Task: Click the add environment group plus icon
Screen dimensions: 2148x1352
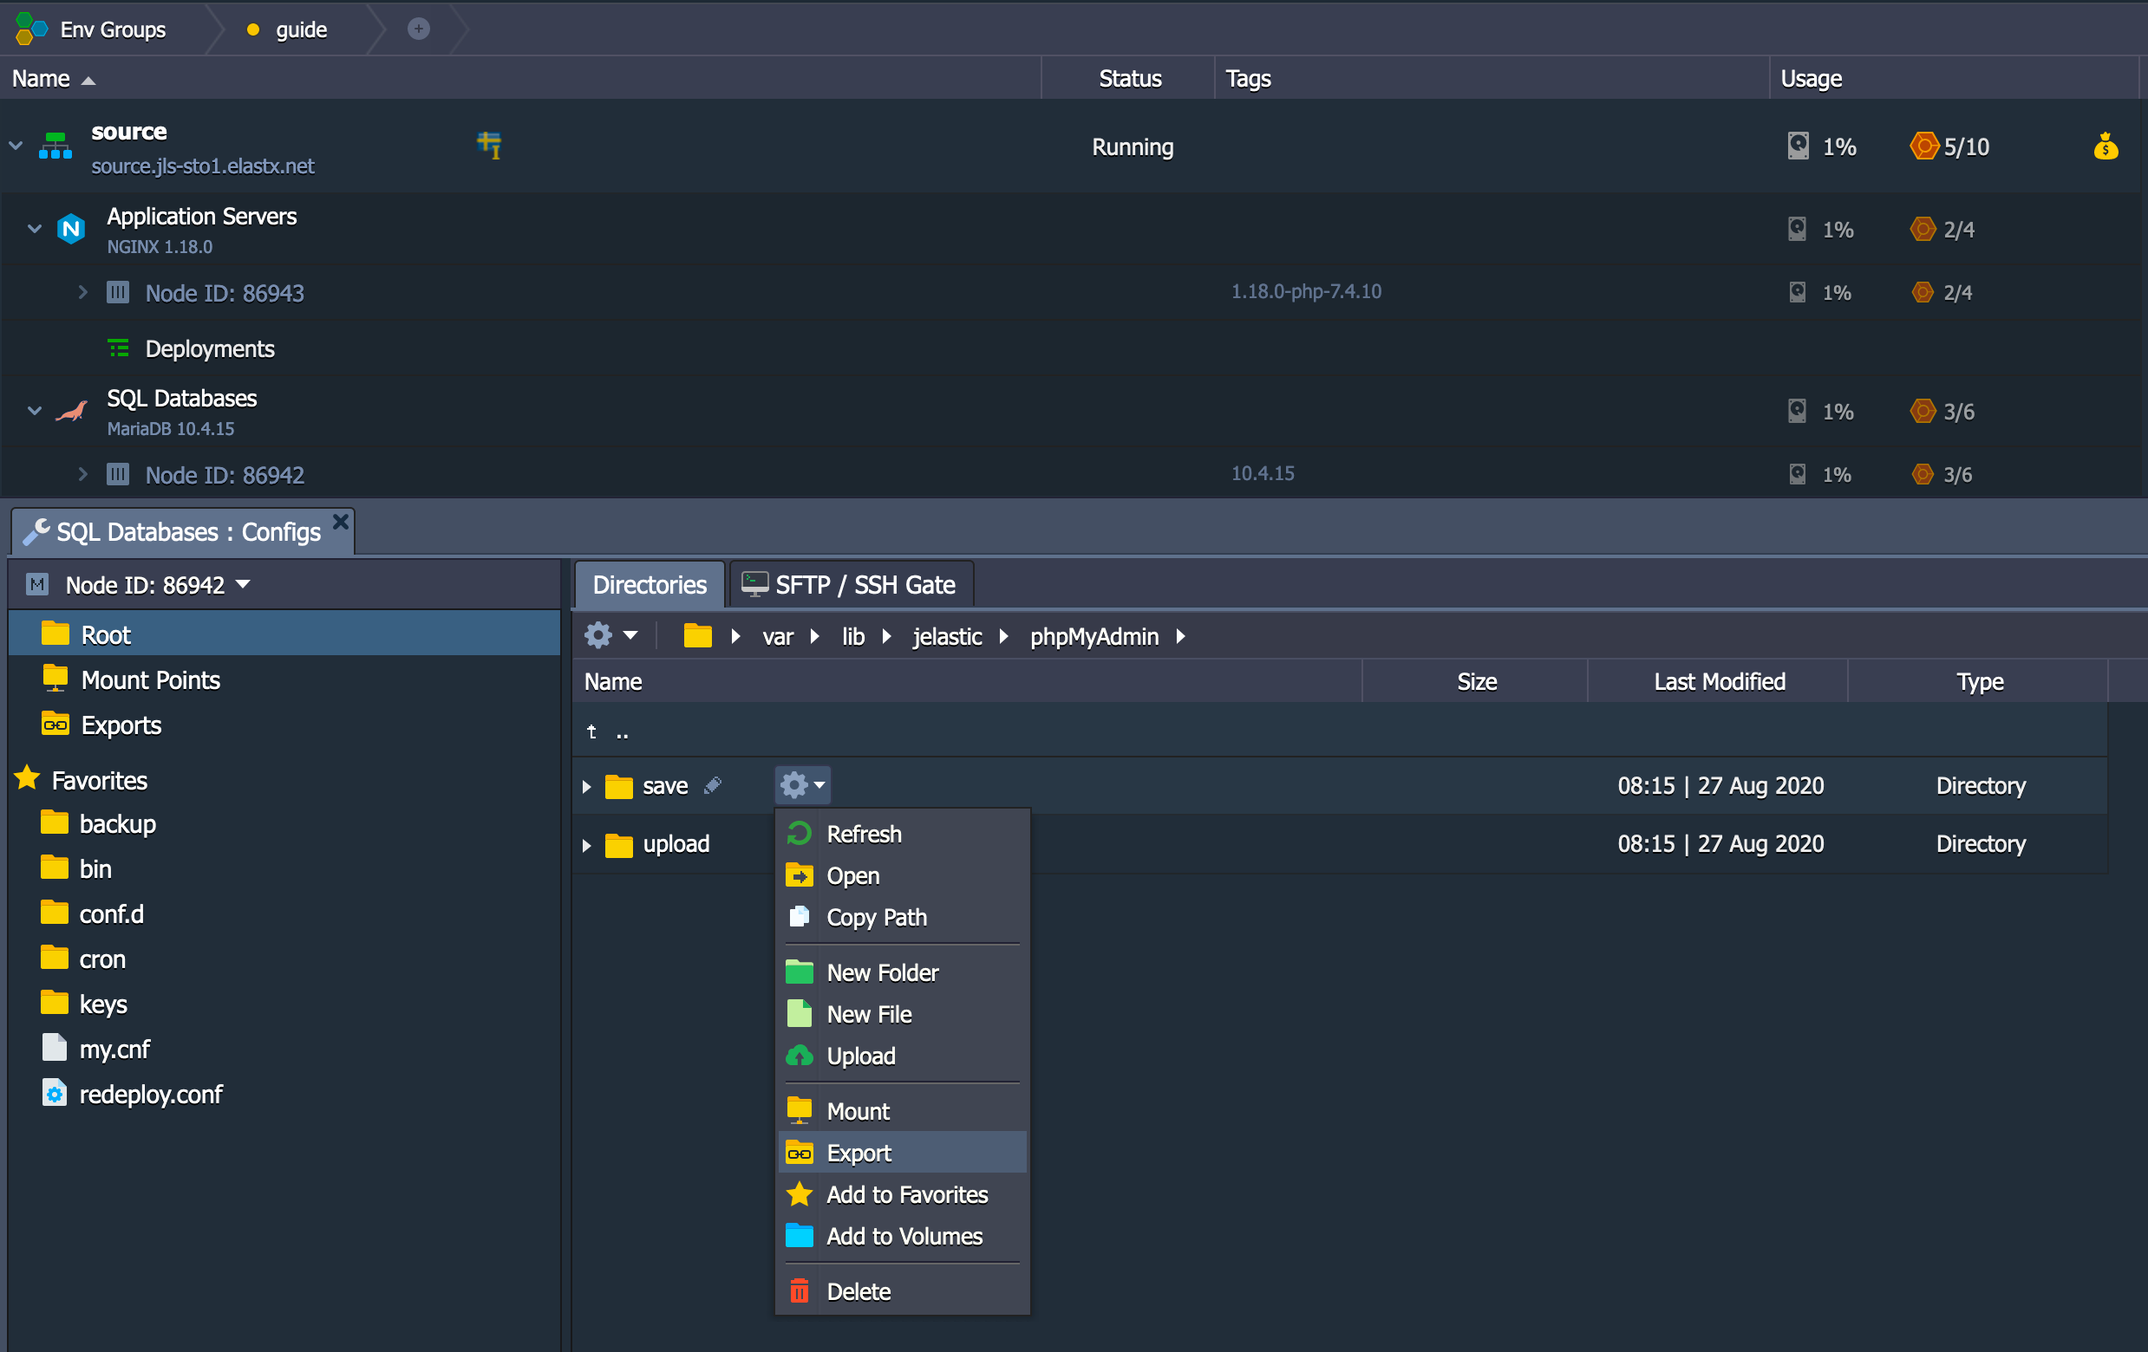Action: (418, 28)
